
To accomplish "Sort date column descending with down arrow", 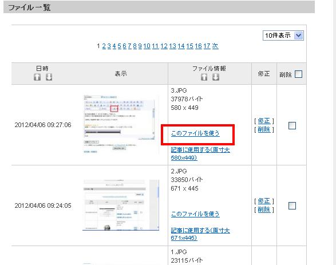I will [x=49, y=77].
